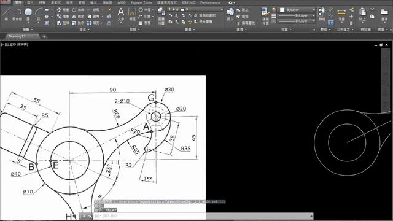Activate the Scale command
Image resolution: width=393 pixels, height=221 pixels.
tap(78, 23)
